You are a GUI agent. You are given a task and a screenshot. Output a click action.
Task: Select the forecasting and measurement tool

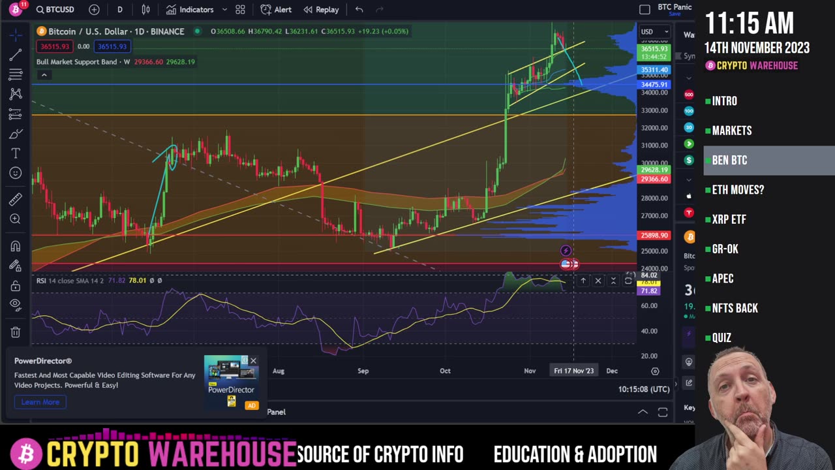pyautogui.click(x=16, y=114)
